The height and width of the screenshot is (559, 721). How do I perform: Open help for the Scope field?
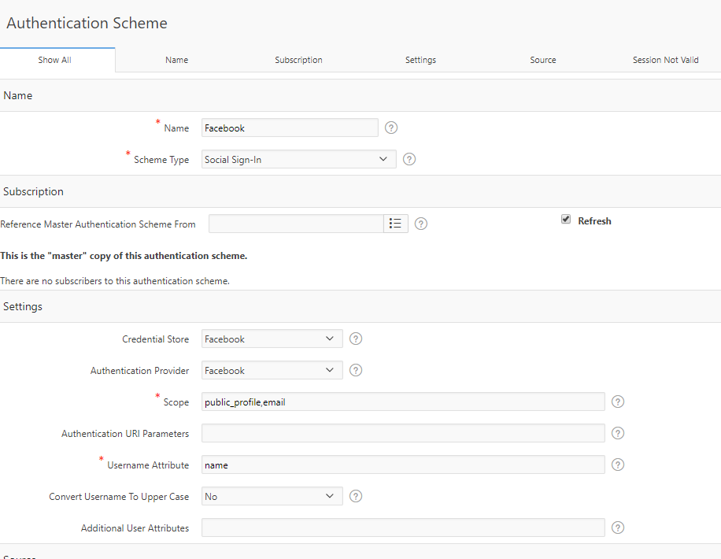coord(618,402)
